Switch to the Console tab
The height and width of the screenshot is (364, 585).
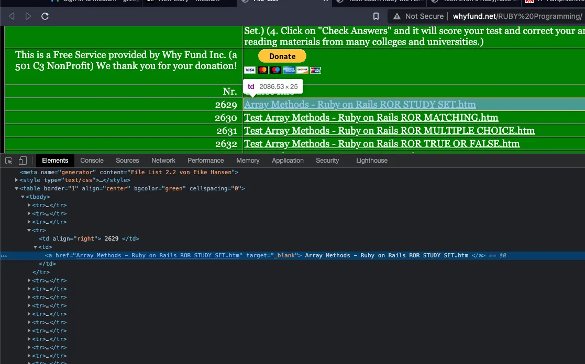(92, 161)
